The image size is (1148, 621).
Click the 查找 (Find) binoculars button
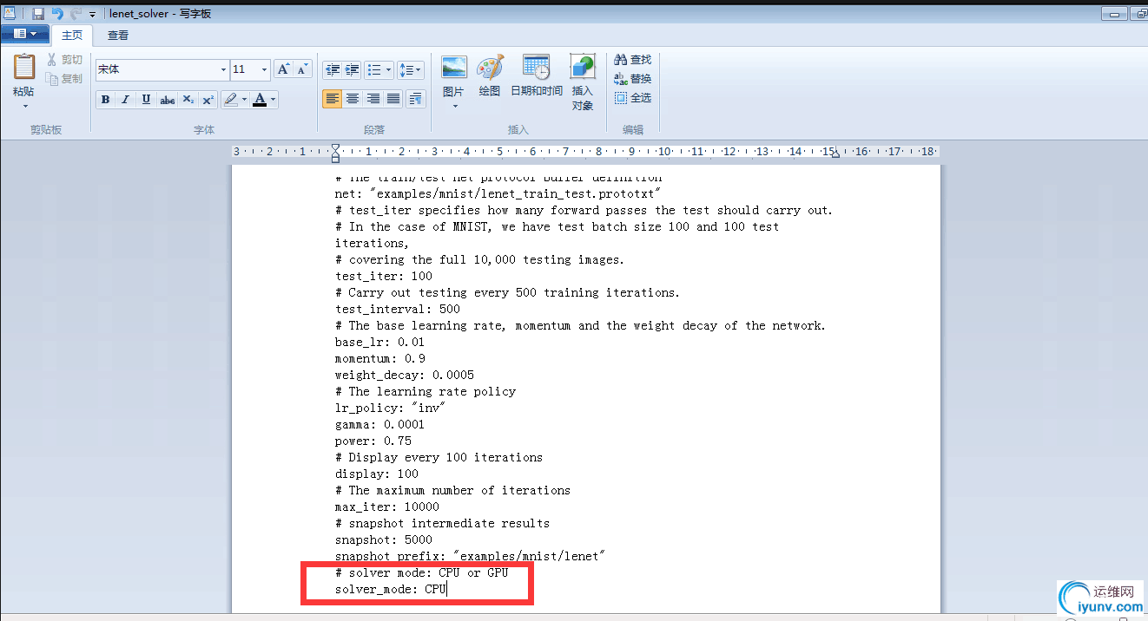coord(633,60)
